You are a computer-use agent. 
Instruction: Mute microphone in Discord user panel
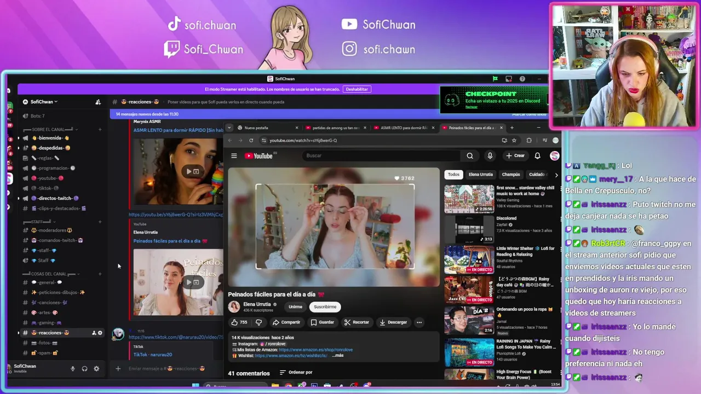click(72, 369)
